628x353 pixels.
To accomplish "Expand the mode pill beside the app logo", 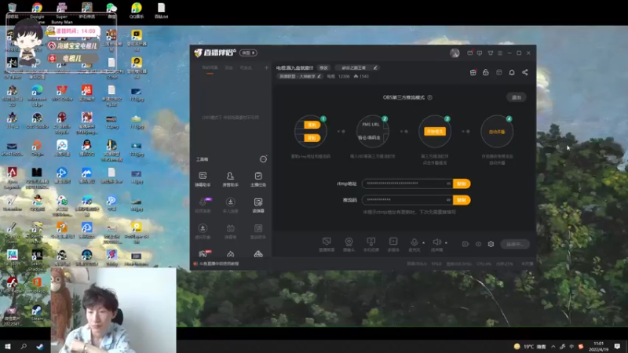I will [248, 53].
